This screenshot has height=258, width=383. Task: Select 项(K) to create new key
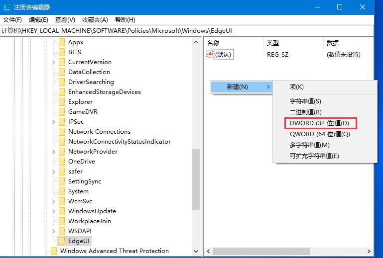tap(297, 87)
